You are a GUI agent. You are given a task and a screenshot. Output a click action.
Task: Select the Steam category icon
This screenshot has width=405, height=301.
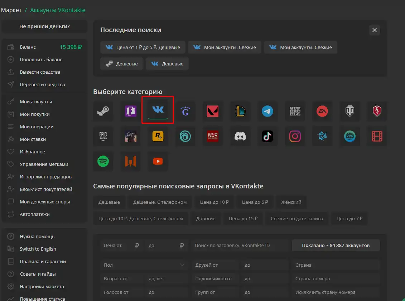pyautogui.click(x=103, y=111)
